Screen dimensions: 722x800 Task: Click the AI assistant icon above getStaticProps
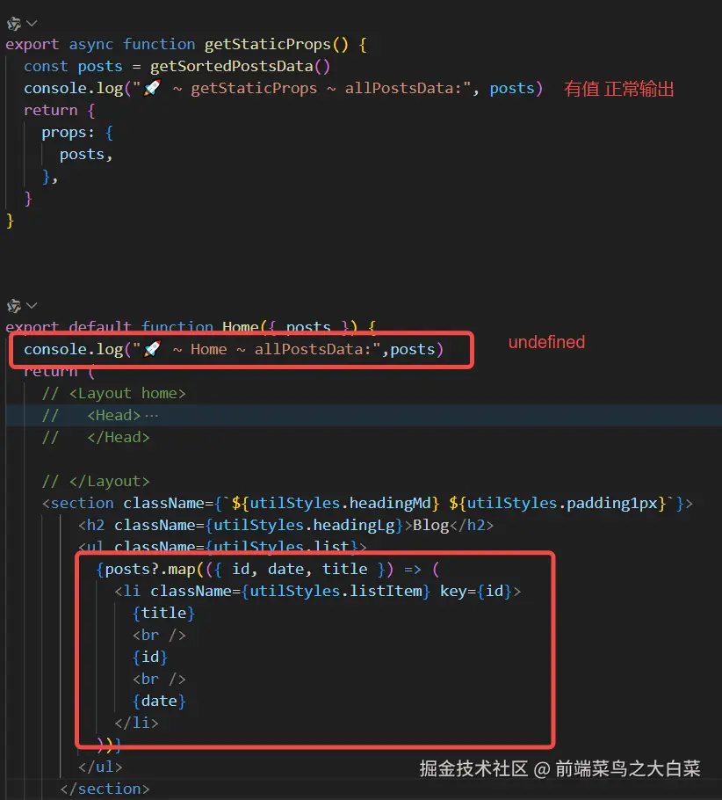click(13, 23)
